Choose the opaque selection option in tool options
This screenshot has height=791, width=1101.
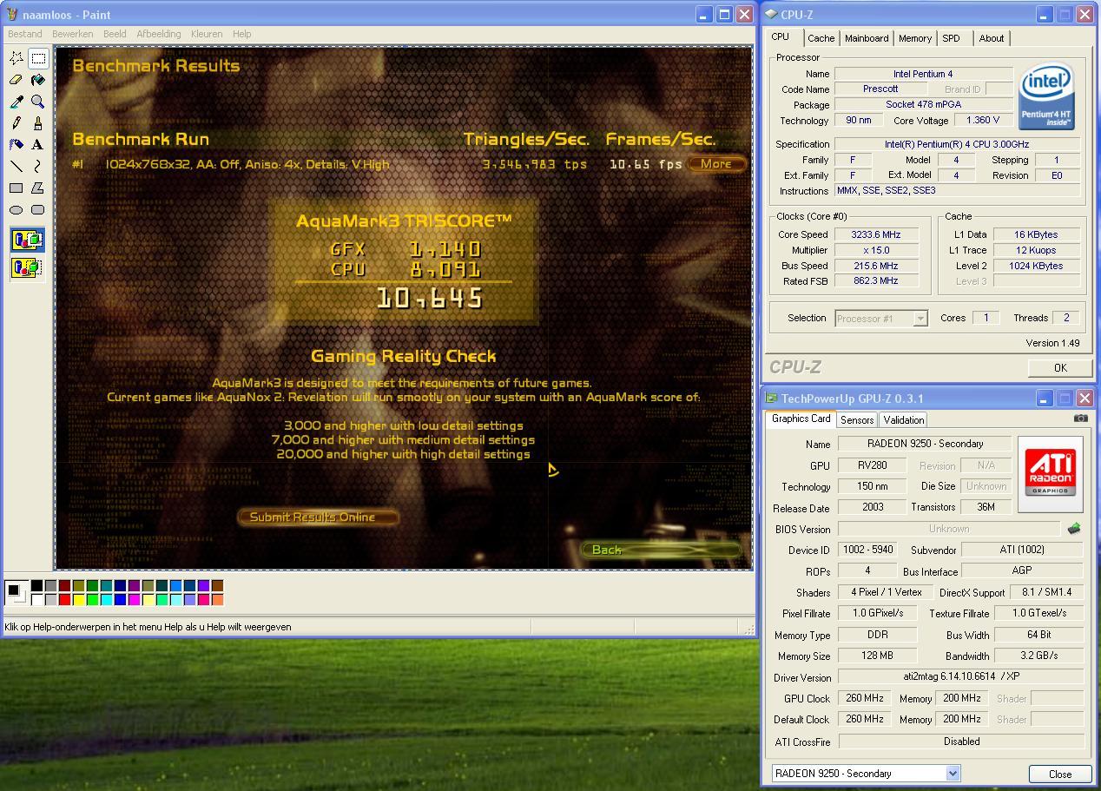[x=27, y=240]
